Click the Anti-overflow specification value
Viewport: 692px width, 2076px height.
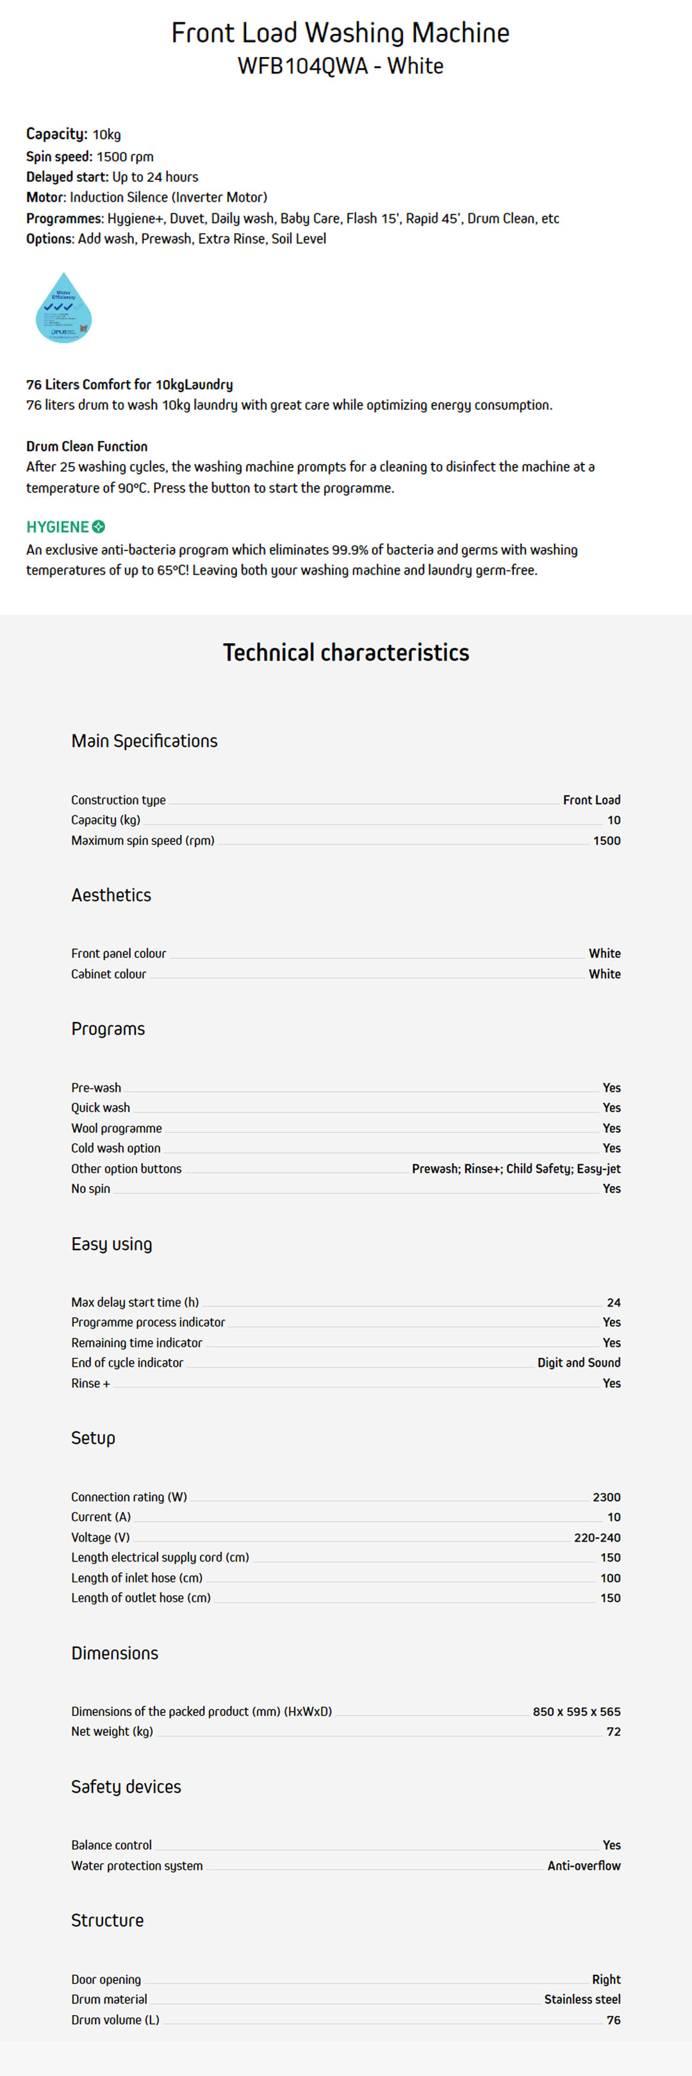pyautogui.click(x=584, y=1866)
